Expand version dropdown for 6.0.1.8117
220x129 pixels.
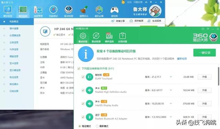point(171,90)
